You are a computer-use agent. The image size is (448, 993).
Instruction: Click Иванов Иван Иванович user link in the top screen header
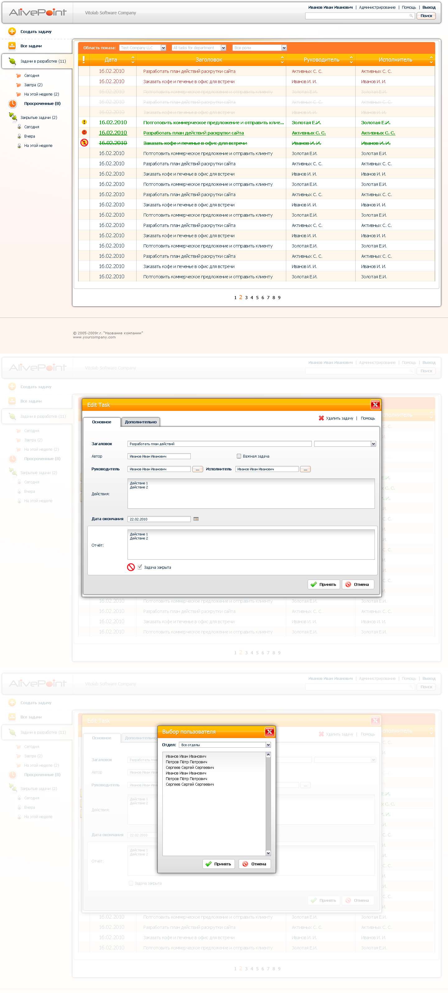tap(330, 7)
